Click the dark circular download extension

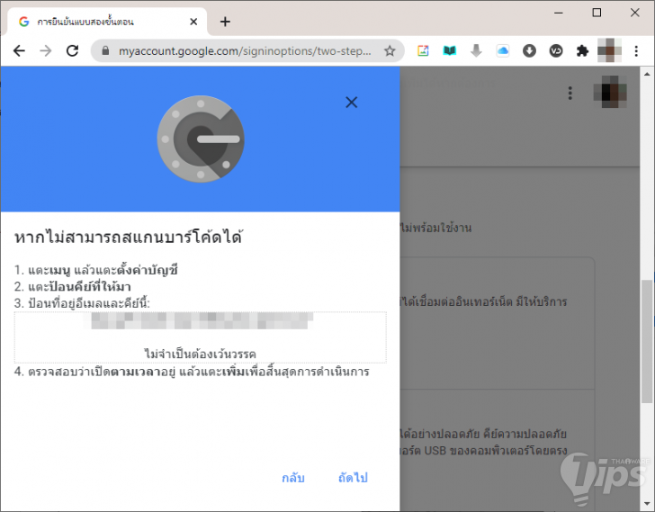(529, 51)
